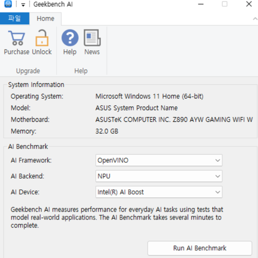
Task: Click the Geekbench AI app icon in title bar
Action: tap(8, 4)
